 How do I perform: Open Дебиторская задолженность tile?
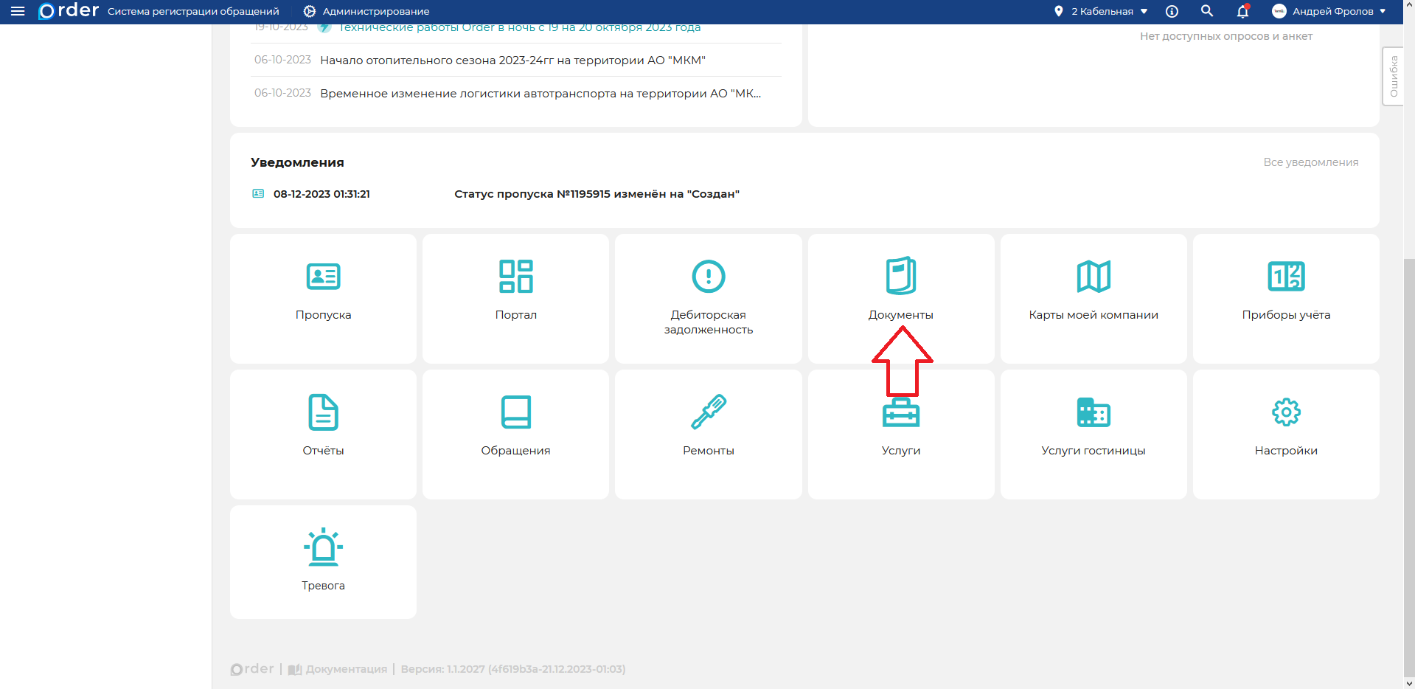click(708, 297)
